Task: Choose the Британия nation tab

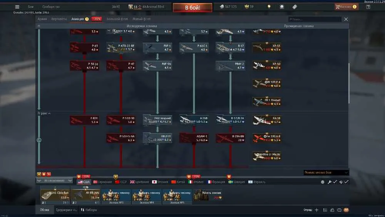Action: 139,182
